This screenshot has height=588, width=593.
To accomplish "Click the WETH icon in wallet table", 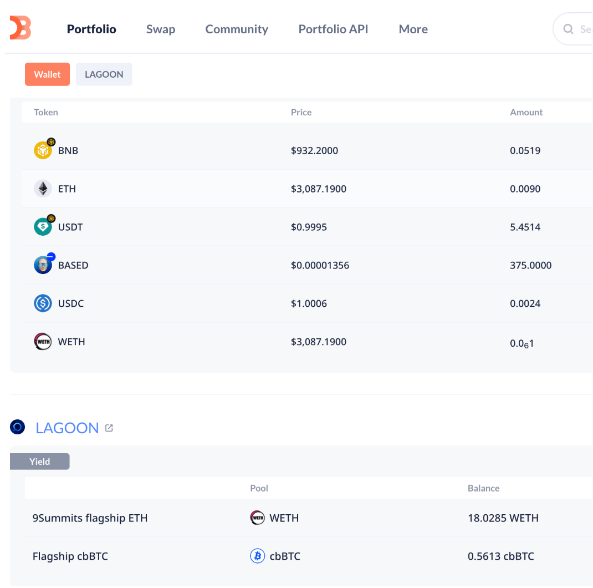I will pyautogui.click(x=43, y=342).
